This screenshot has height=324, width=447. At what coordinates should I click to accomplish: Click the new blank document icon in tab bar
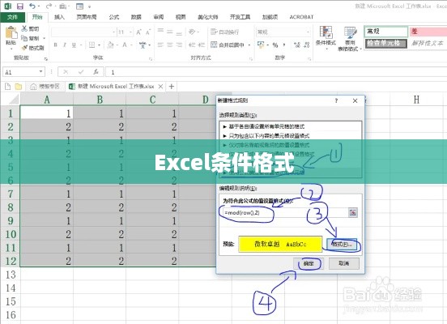pos(8,86)
